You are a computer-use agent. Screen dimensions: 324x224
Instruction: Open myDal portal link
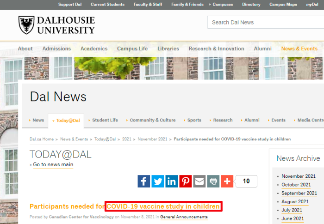click(312, 4)
